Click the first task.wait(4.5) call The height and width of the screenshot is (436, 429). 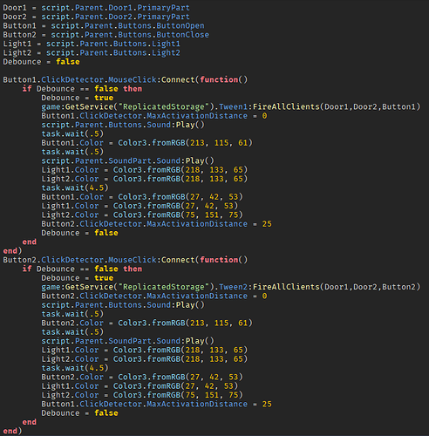tap(75, 187)
